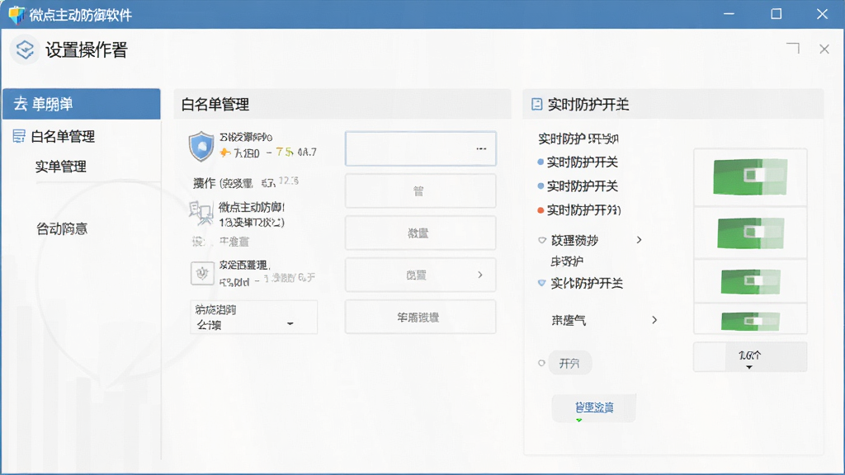Select the first blue-dot 实时防护开关 option
Viewport: 845px width, 475px height.
[578, 162]
